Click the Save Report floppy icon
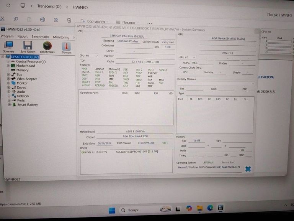This screenshot has width=294, height=221. 28,47
